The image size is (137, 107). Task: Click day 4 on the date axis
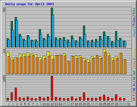coord(21,104)
